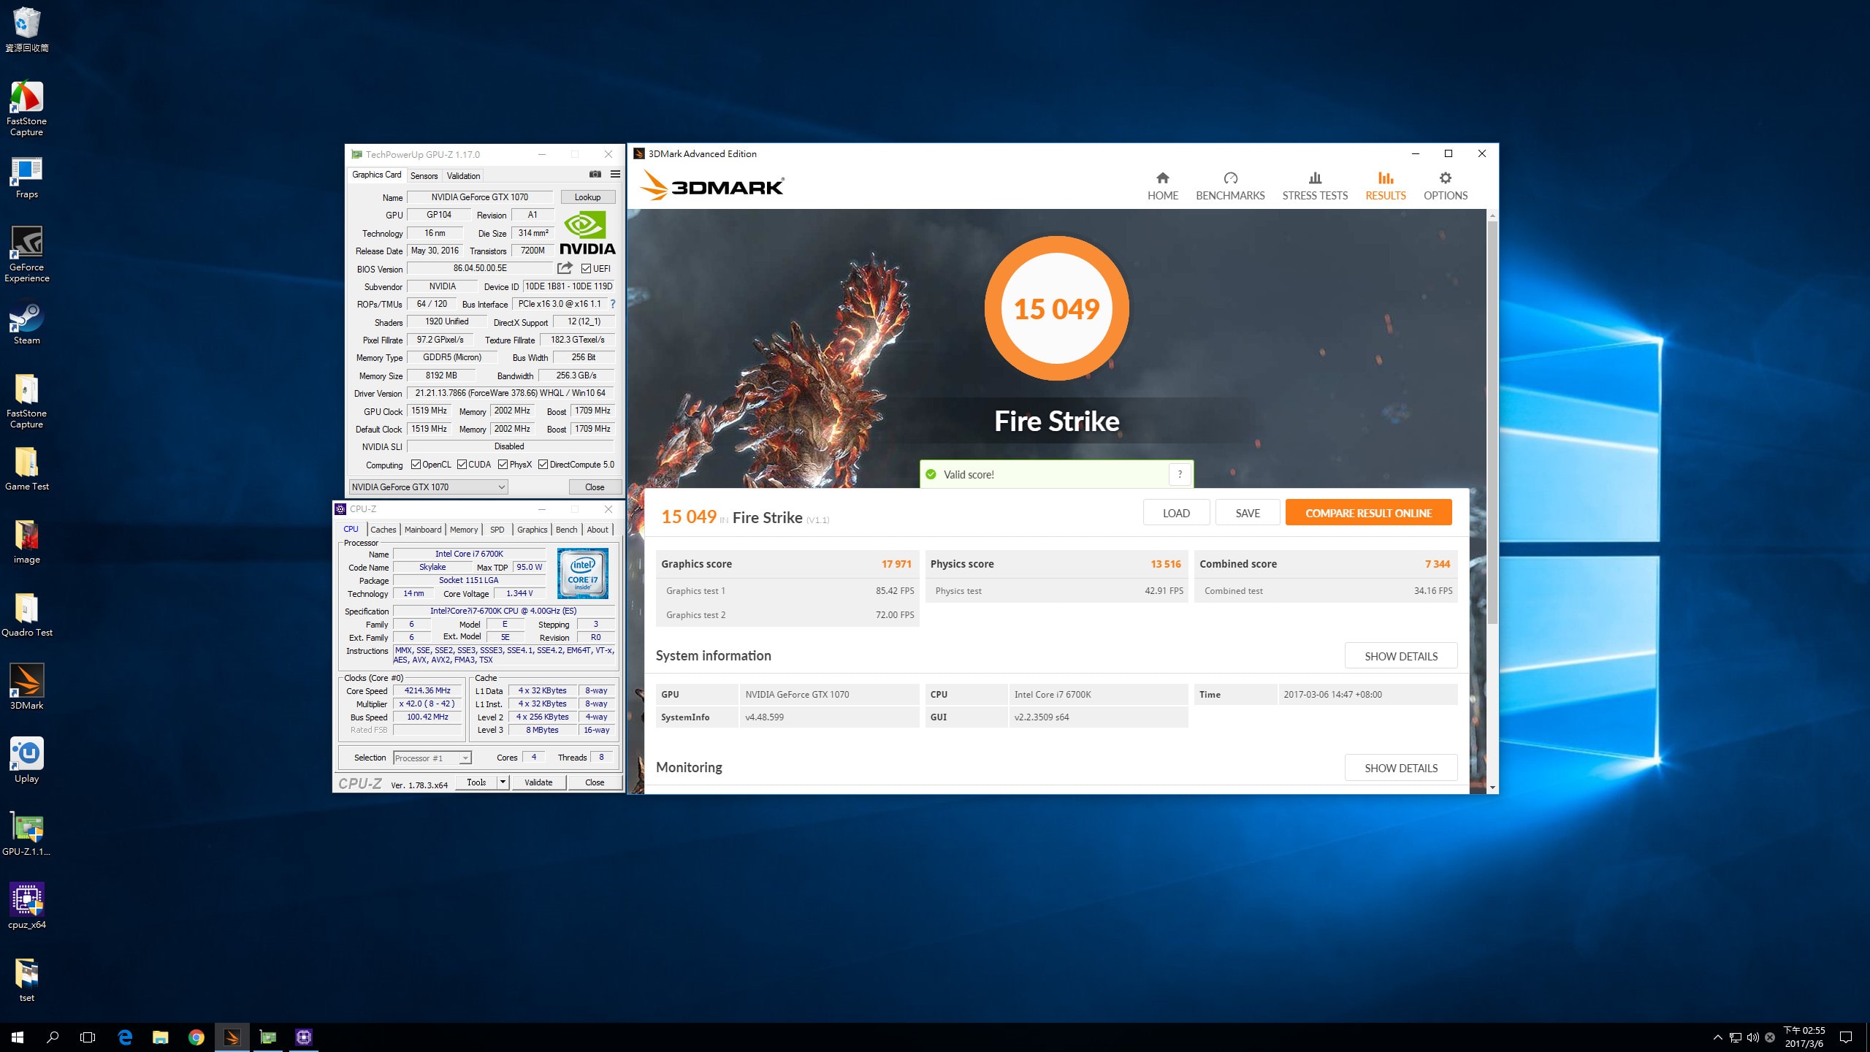The height and width of the screenshot is (1052, 1870).
Task: Click GPU-Z screenshot camera icon
Action: pyautogui.click(x=595, y=175)
